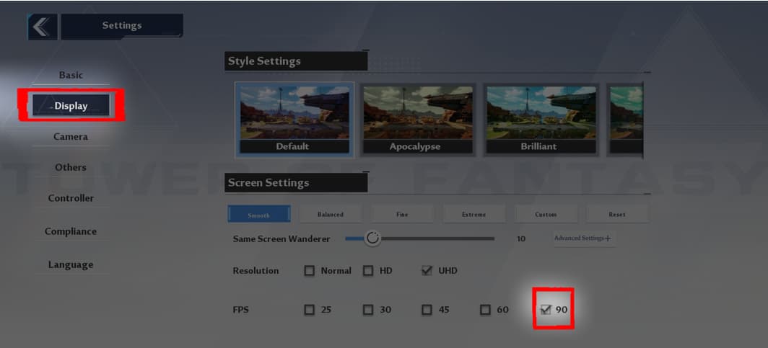Set FPS to 60 checkbox
The width and height of the screenshot is (768, 348).
(x=485, y=310)
